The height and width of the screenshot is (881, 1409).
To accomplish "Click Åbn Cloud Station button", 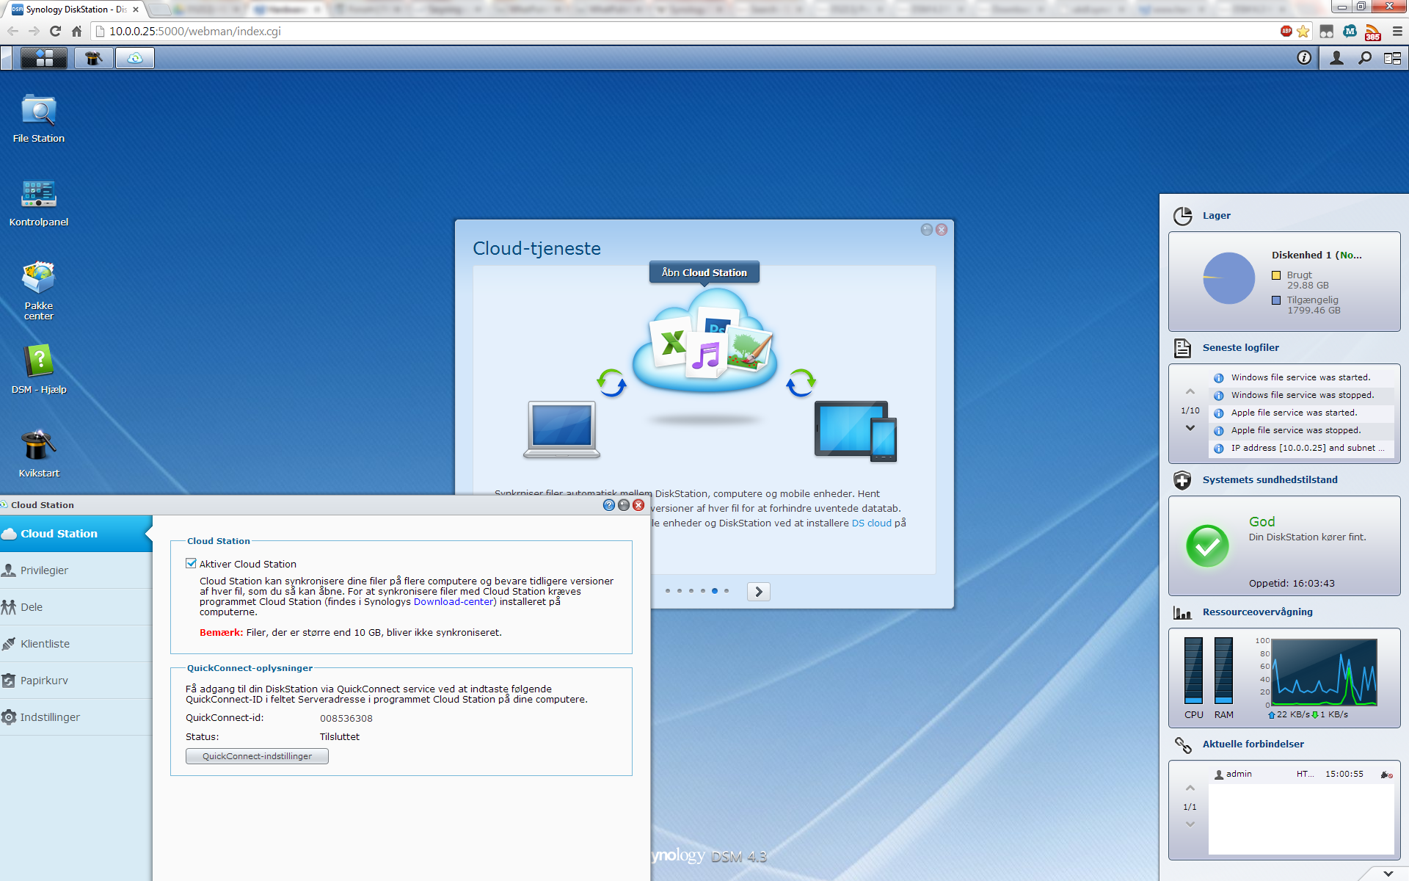I will click(x=704, y=272).
